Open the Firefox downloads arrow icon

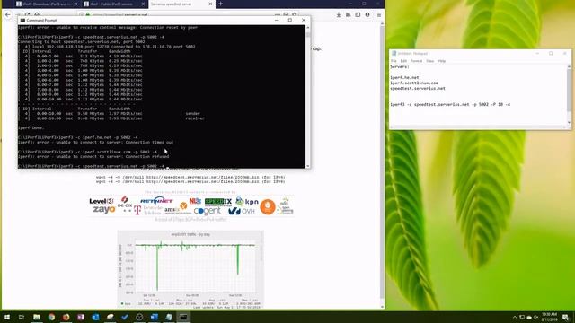click(339, 14)
